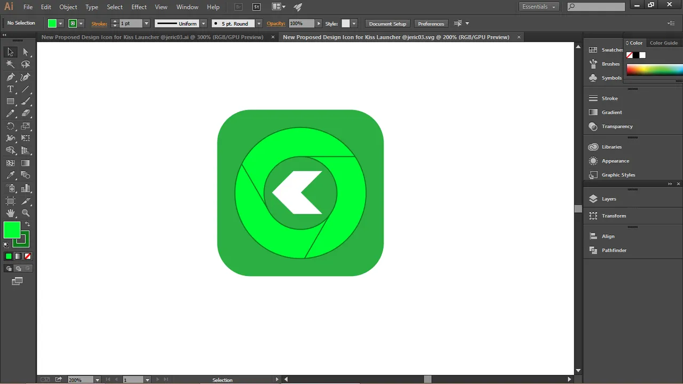Open the 5 pt. Round brush dropdown
Image resolution: width=683 pixels, height=384 pixels.
coord(259,23)
